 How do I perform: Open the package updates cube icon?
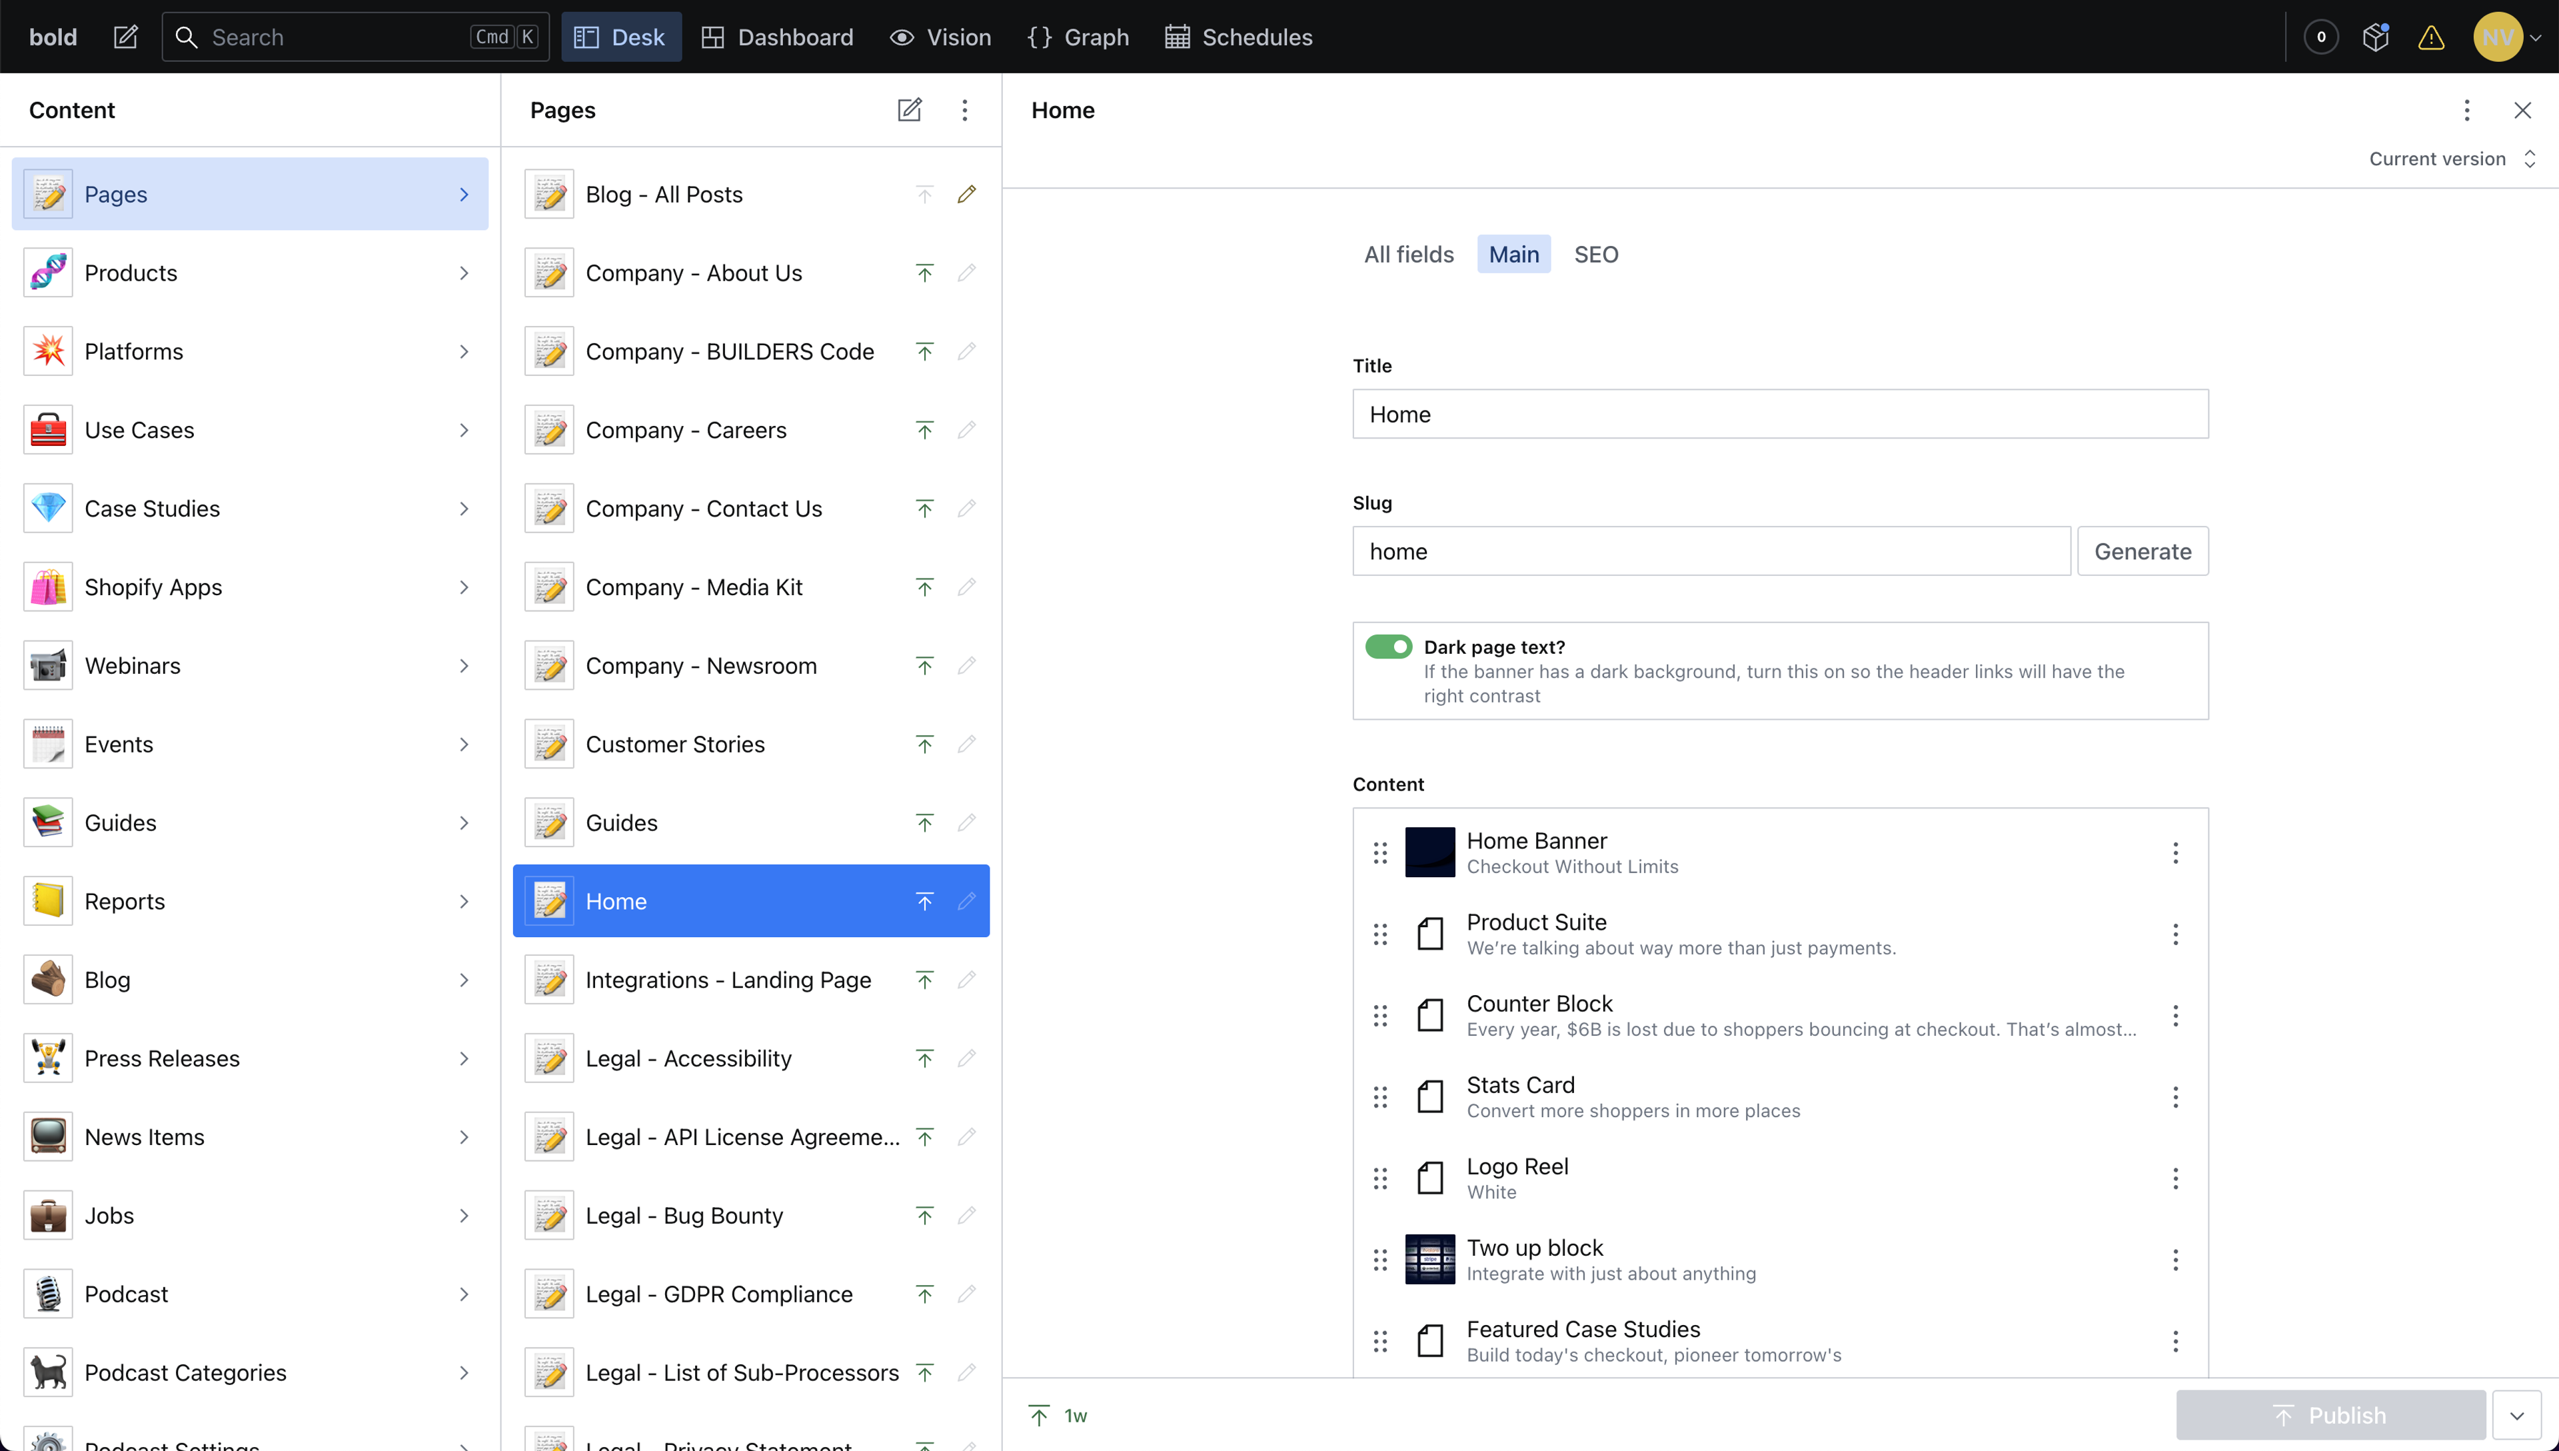2376,37
